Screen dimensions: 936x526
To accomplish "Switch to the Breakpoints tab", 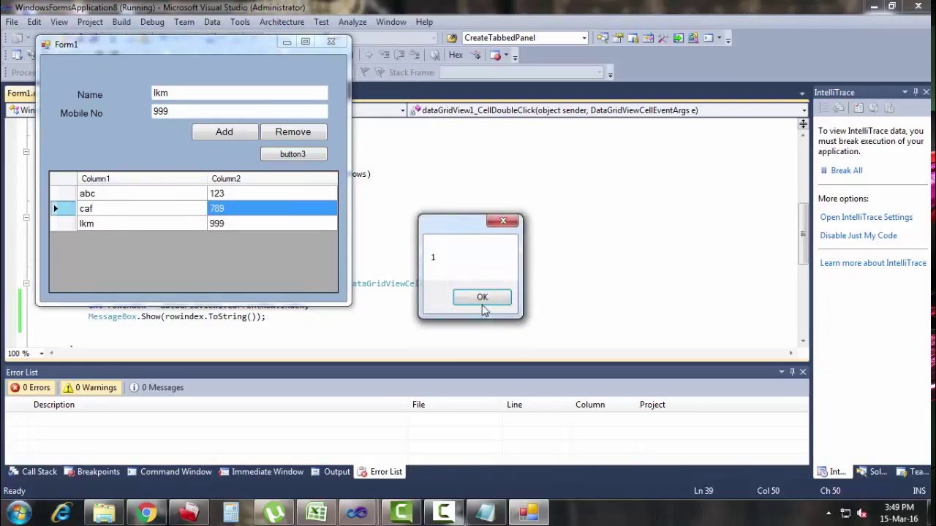I will tap(91, 472).
